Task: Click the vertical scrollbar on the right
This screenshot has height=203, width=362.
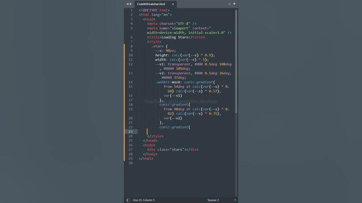Action: tap(236, 56)
